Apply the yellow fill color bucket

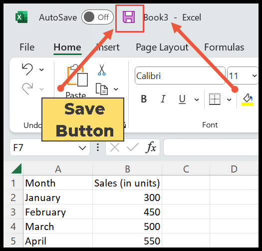tap(248, 99)
